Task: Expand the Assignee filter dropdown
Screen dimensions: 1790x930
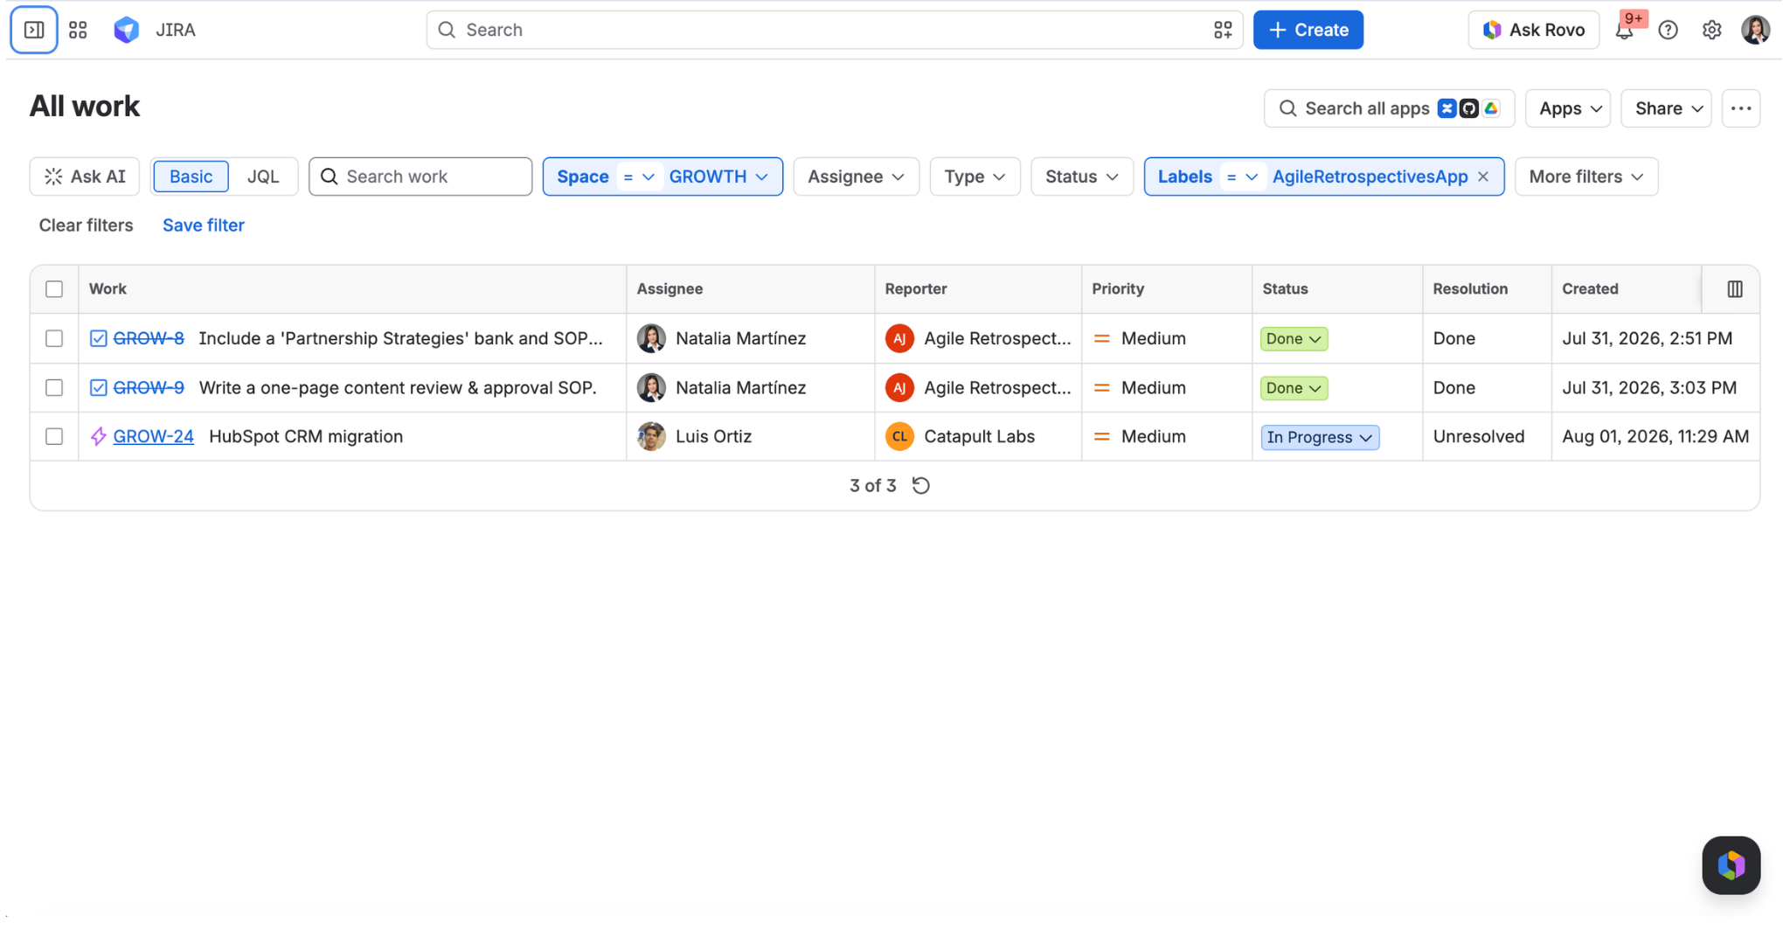Action: (856, 177)
